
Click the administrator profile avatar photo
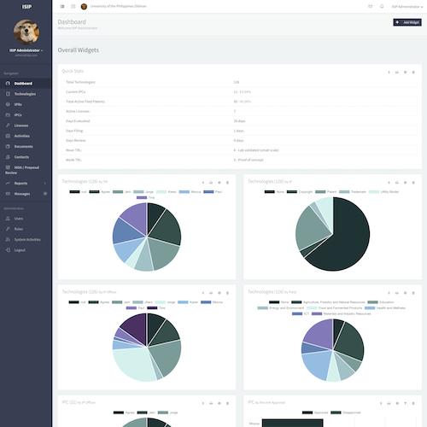coord(26,32)
